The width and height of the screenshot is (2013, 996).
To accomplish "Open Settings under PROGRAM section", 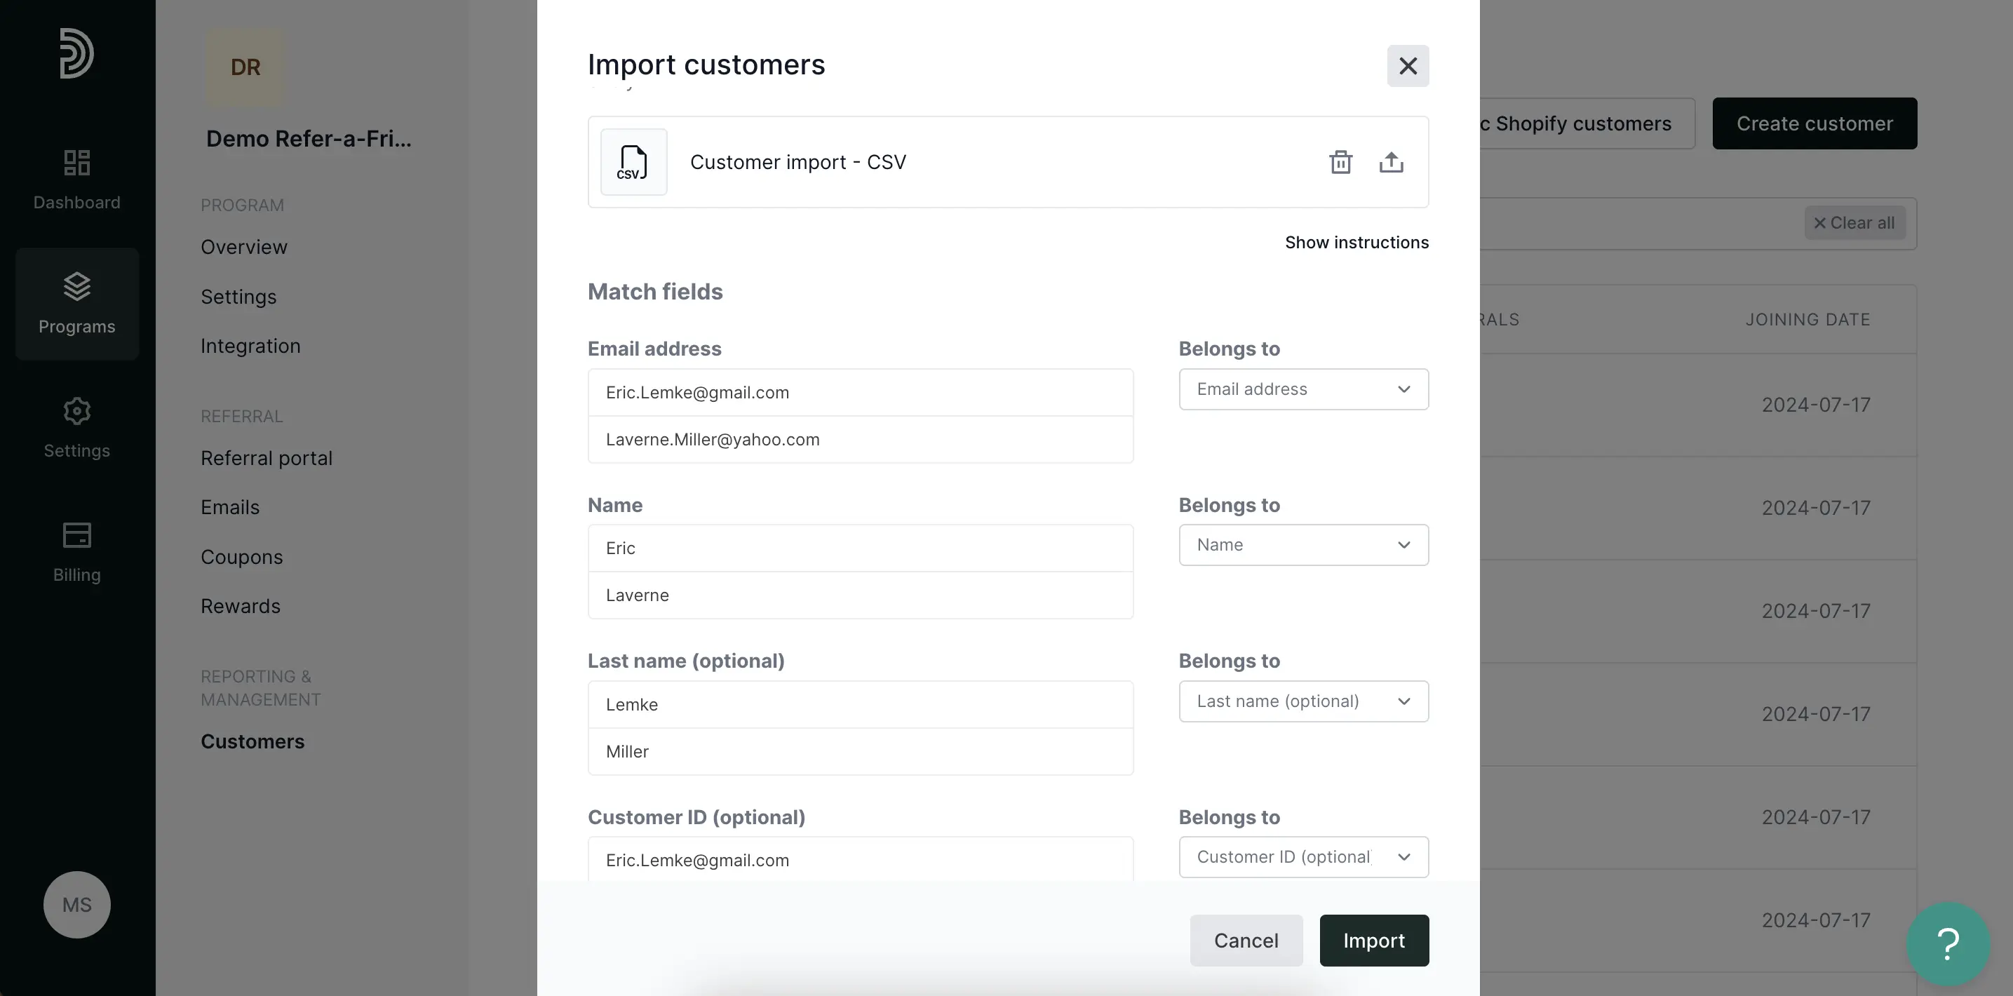I will tap(238, 297).
